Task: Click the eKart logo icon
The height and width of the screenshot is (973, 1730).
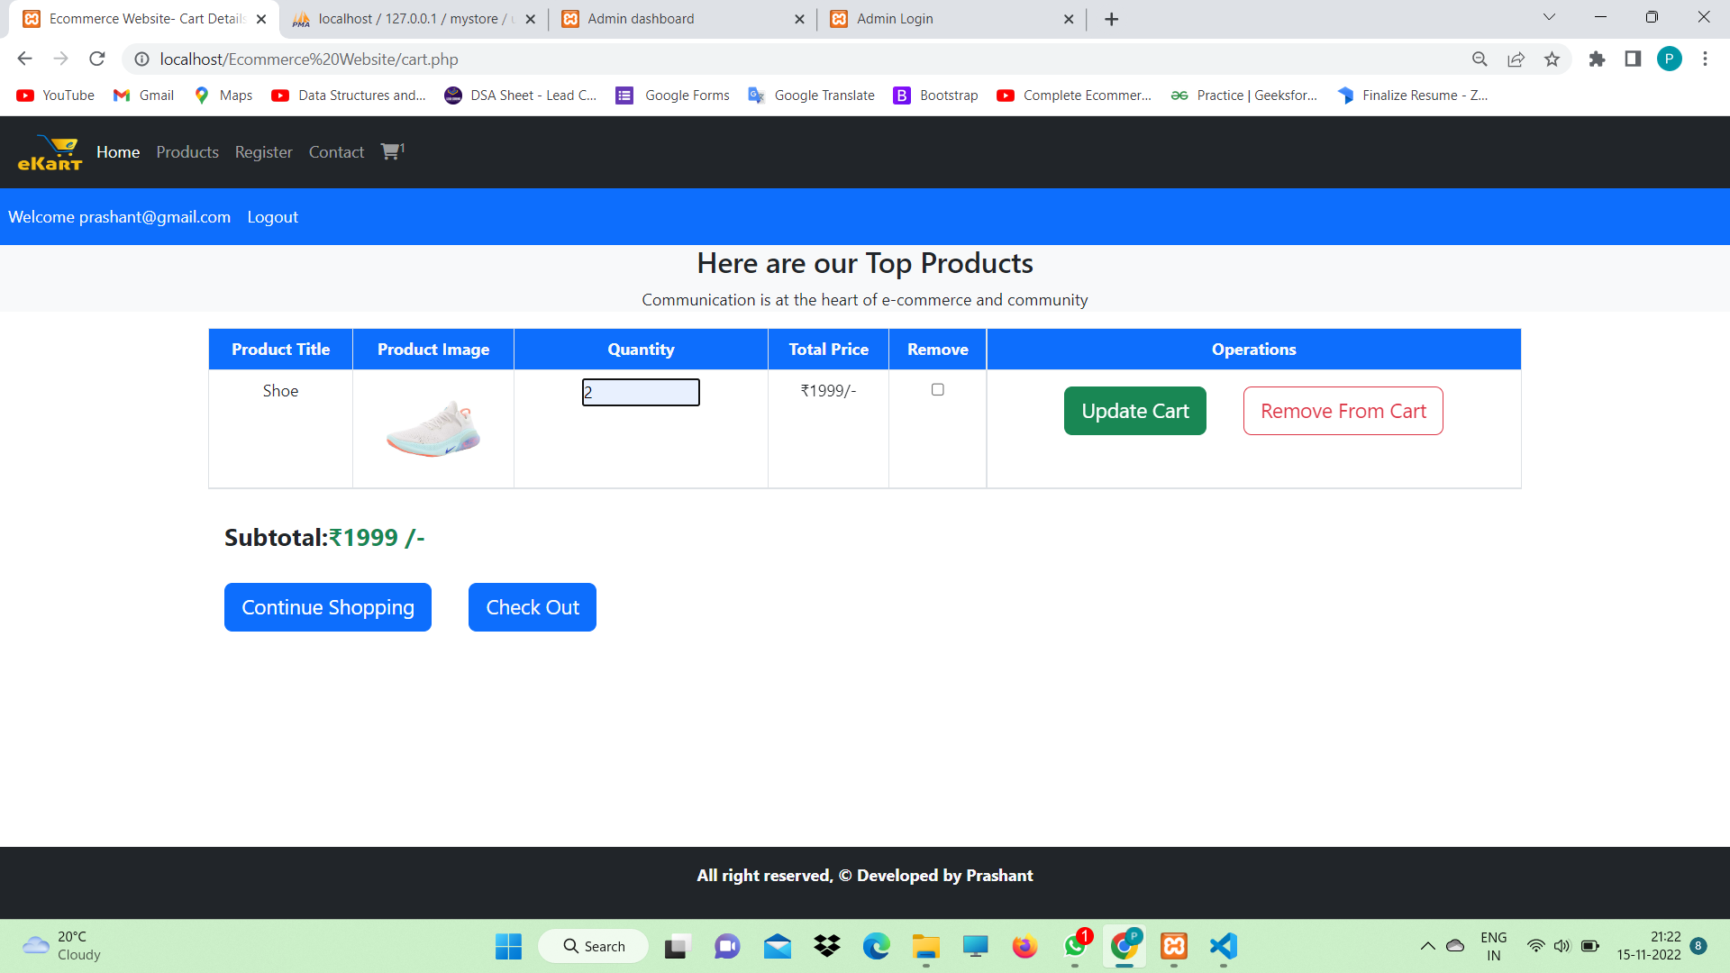Action: [x=50, y=151]
